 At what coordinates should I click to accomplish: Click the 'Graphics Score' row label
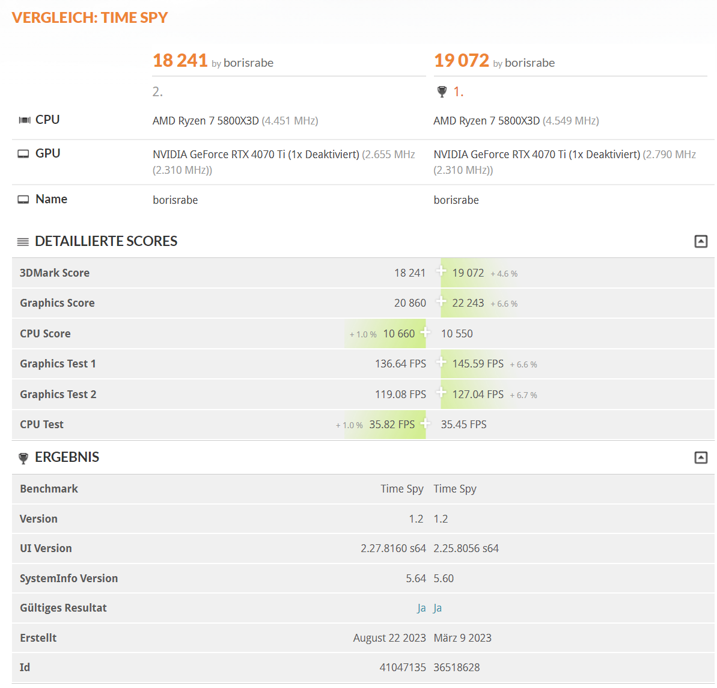point(57,303)
